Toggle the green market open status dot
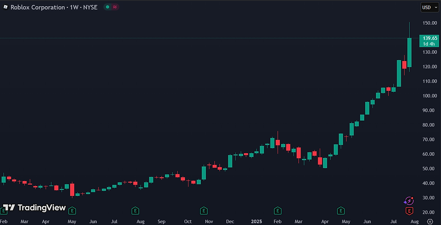 [x=108, y=7]
